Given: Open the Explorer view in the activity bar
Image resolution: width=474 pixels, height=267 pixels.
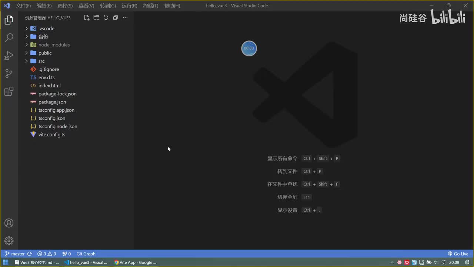Looking at the screenshot, I should 9,20.
